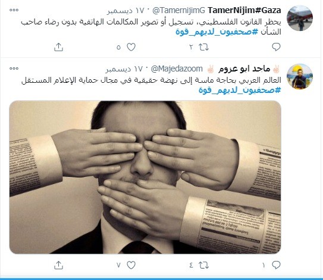Image resolution: width=323 pixels, height=280 pixels.
Task: Open the ماجد ابو عزوم display name
Action: [x=244, y=69]
